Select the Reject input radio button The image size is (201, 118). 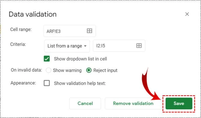click(x=89, y=70)
